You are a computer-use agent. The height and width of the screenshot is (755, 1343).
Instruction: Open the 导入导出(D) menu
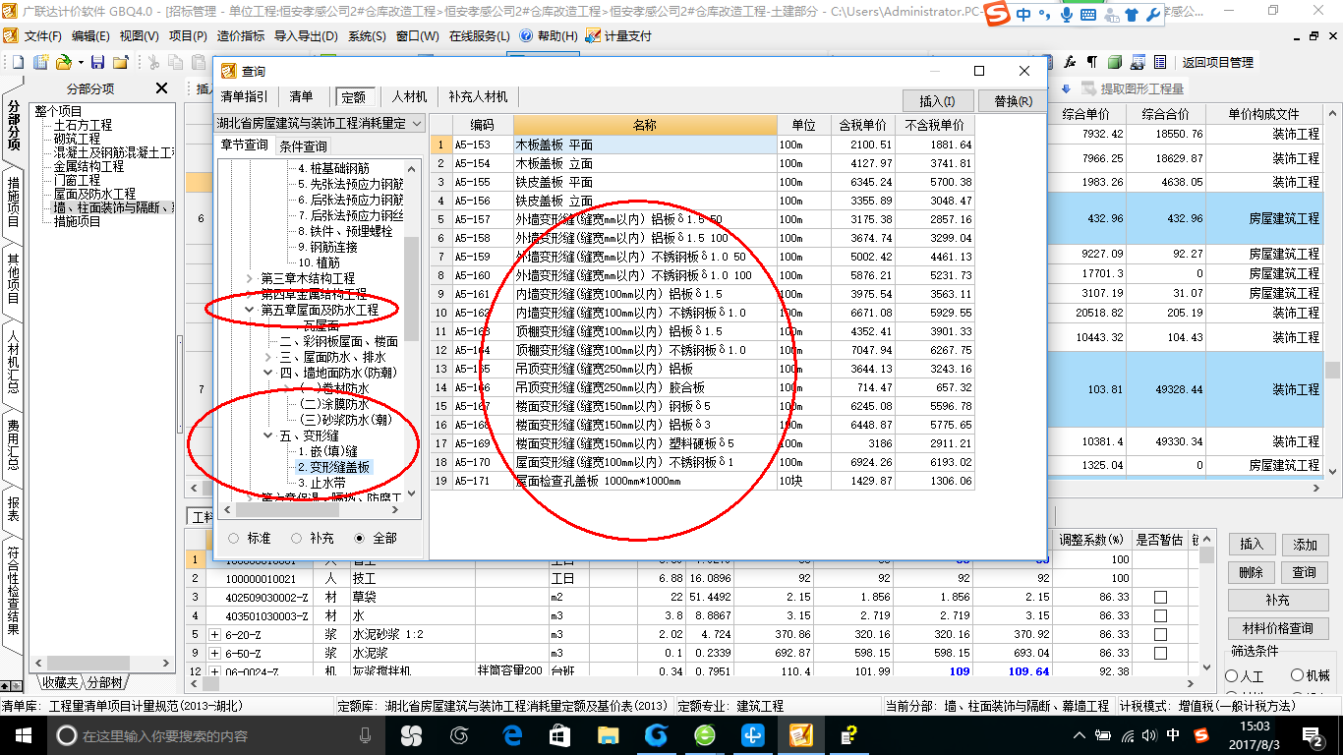pos(306,36)
